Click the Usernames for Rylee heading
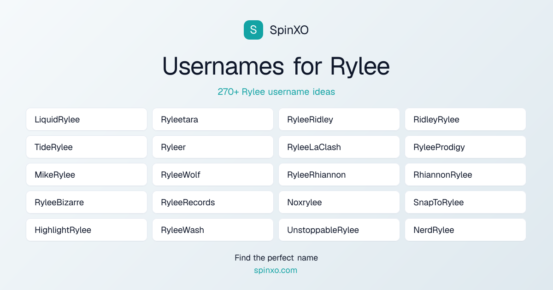This screenshot has width=553, height=290. (x=276, y=66)
